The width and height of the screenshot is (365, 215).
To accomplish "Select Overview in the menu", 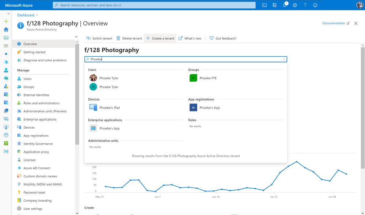I will point(43,44).
